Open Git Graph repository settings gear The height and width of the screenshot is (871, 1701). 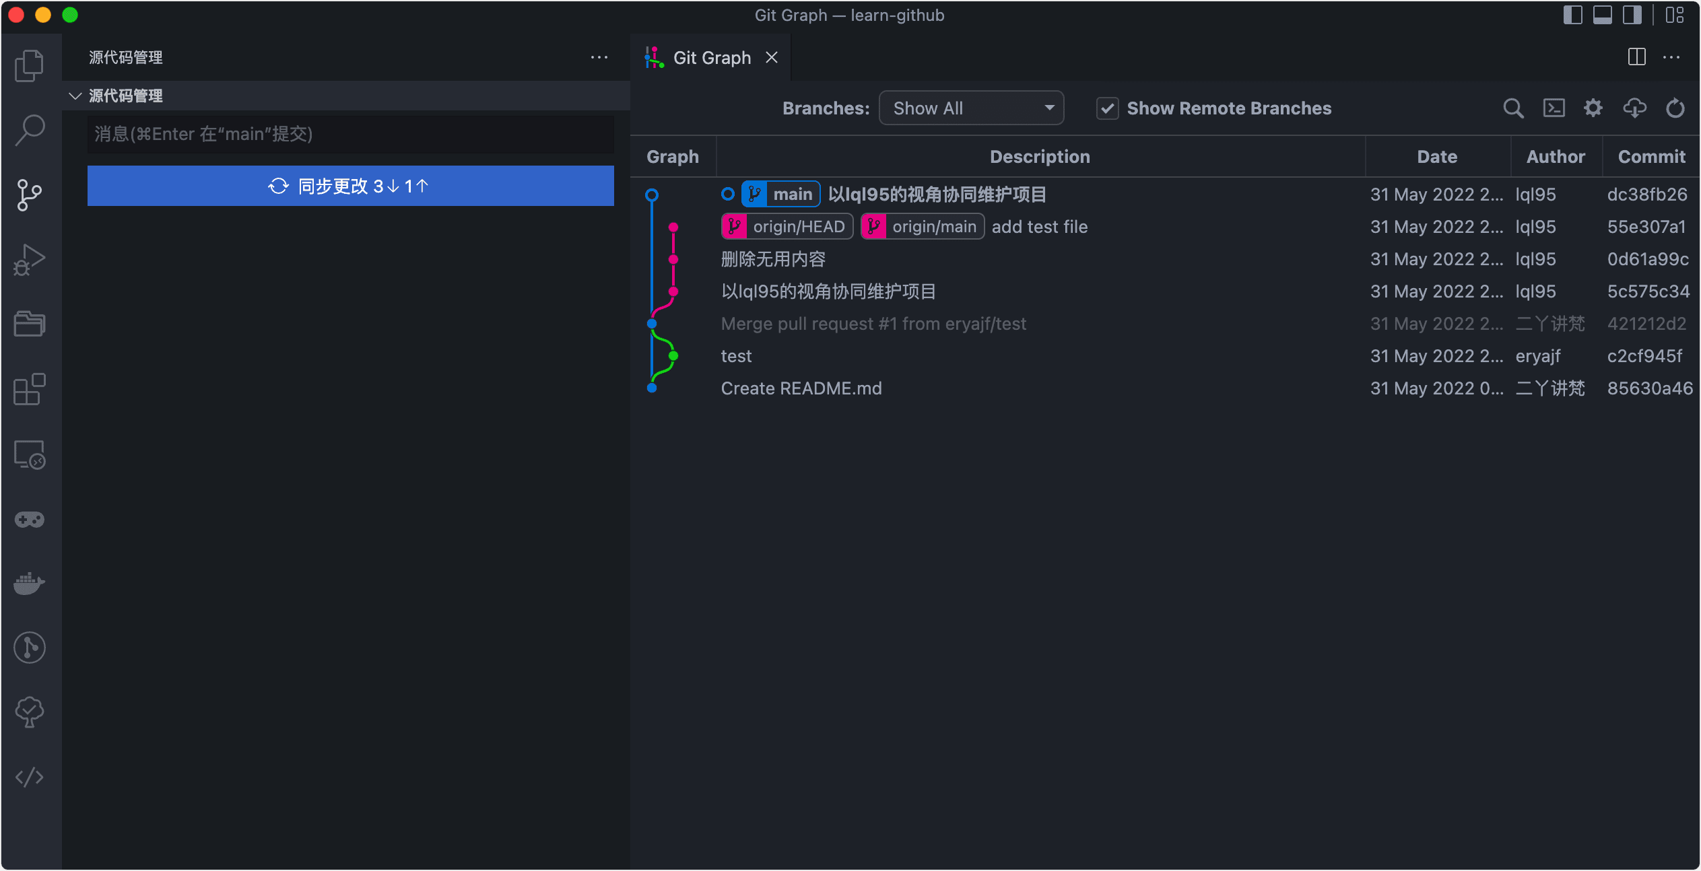1593,108
